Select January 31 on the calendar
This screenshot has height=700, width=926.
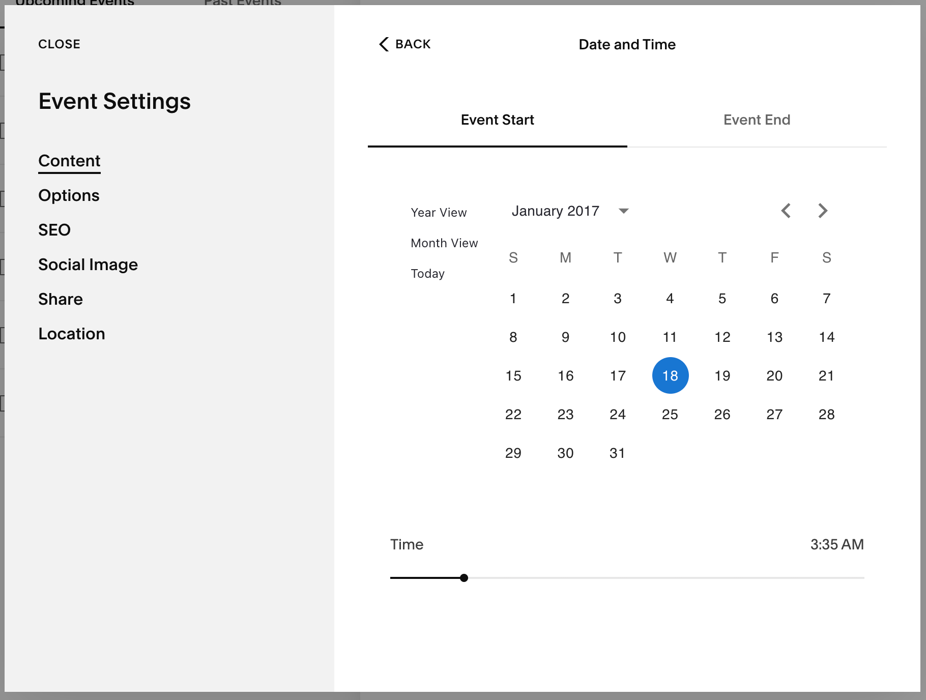click(618, 453)
